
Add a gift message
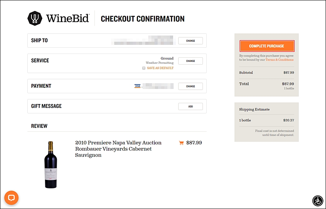pos(191,107)
